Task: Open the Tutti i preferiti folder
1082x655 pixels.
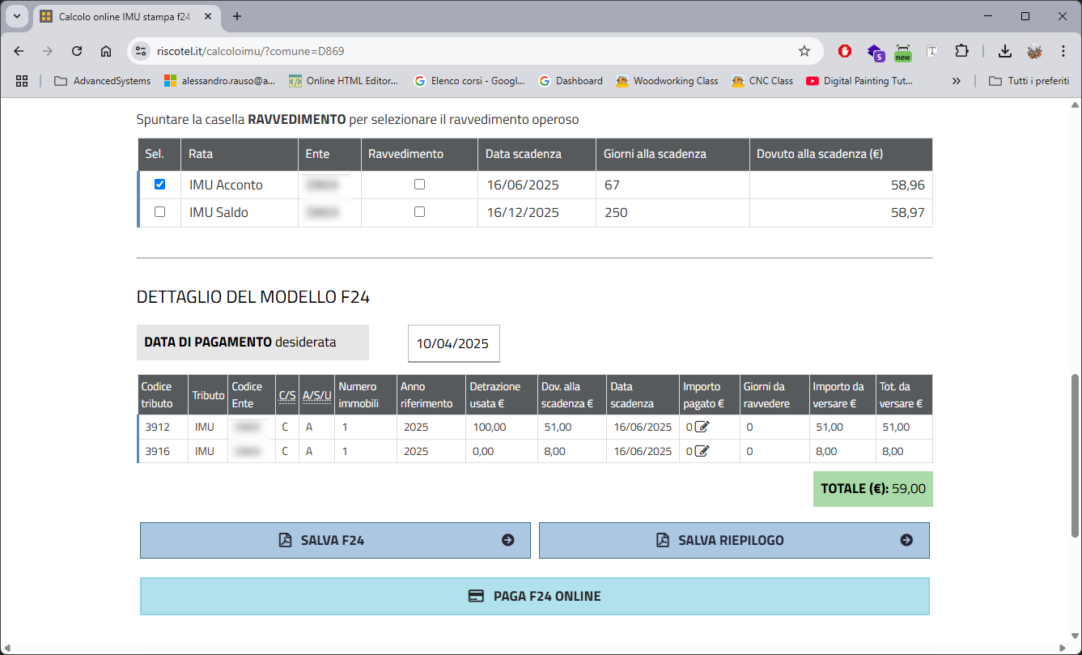Action: [1029, 81]
